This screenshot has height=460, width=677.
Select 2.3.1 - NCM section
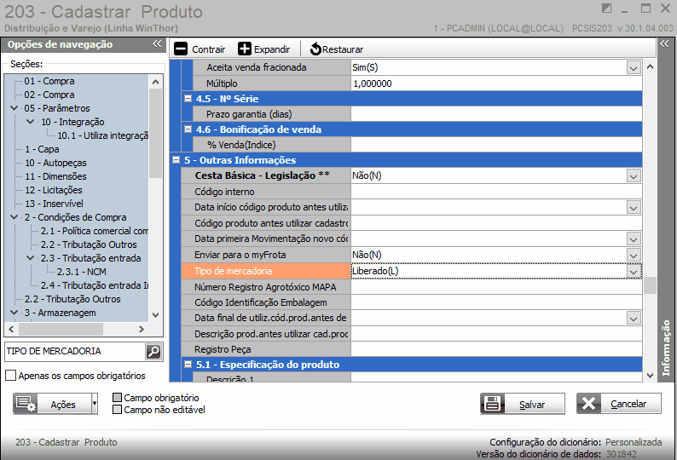coord(82,272)
